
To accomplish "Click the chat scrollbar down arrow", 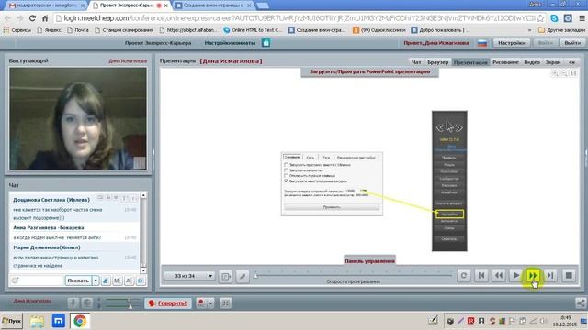I will 143,270.
